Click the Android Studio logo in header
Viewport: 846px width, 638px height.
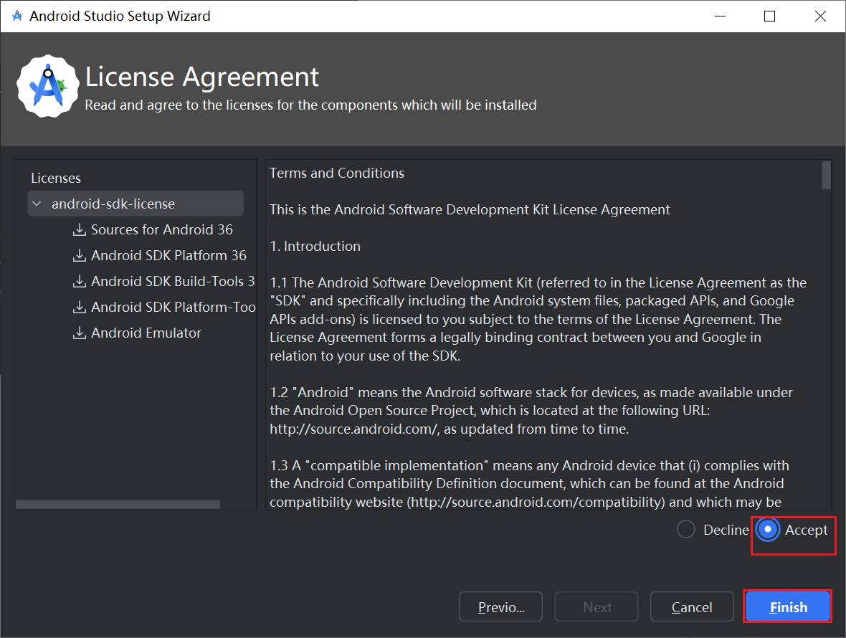[x=47, y=85]
